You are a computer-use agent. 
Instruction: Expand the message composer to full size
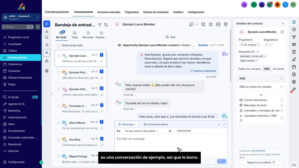tap(224, 125)
